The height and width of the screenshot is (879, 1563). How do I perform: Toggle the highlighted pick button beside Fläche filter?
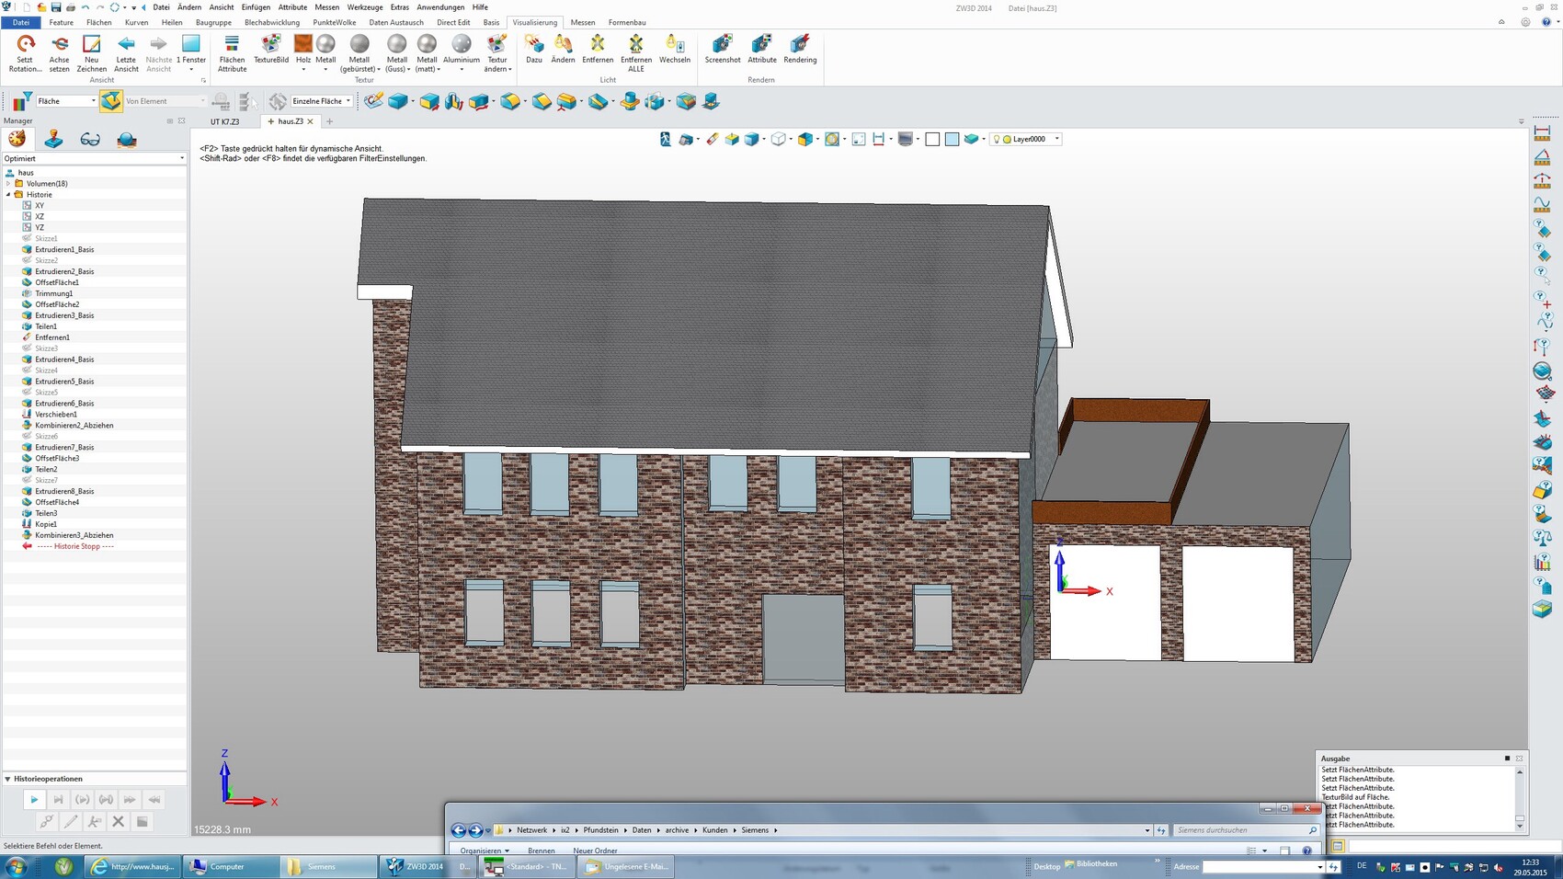[x=110, y=101]
